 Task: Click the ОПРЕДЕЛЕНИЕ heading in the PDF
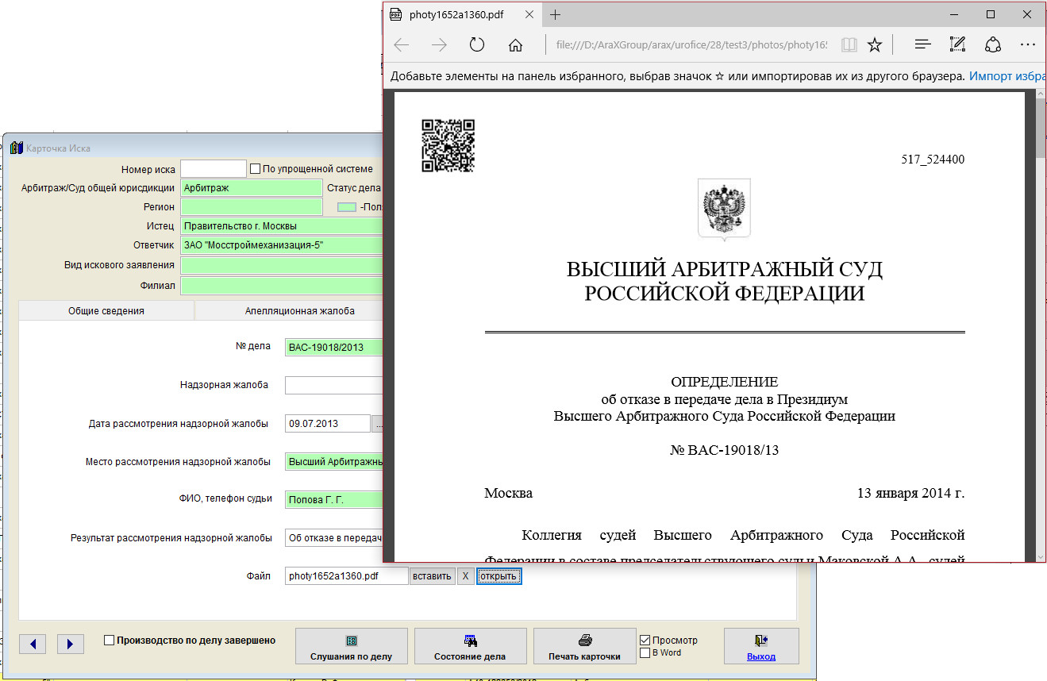point(725,382)
